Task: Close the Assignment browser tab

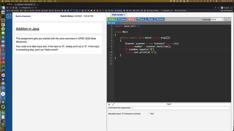Action: 34,5
